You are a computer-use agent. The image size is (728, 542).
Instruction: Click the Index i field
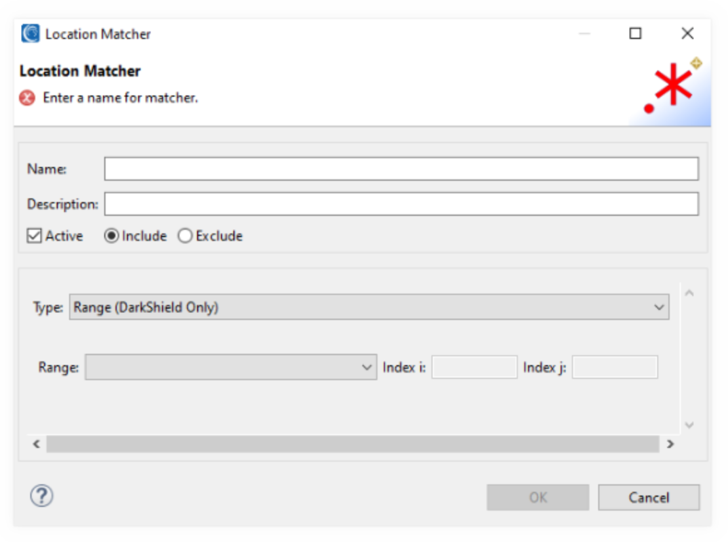474,367
